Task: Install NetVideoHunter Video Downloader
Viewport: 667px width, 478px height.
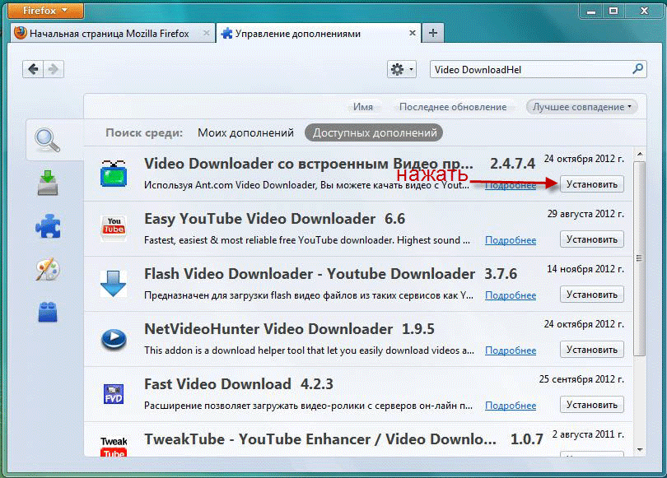Action: [x=592, y=350]
